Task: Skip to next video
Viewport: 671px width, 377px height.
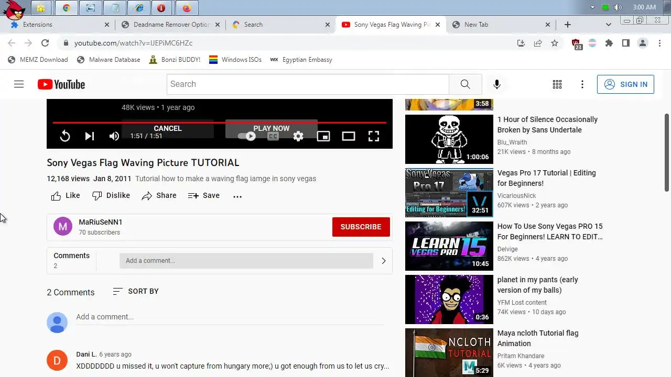Action: (90, 136)
